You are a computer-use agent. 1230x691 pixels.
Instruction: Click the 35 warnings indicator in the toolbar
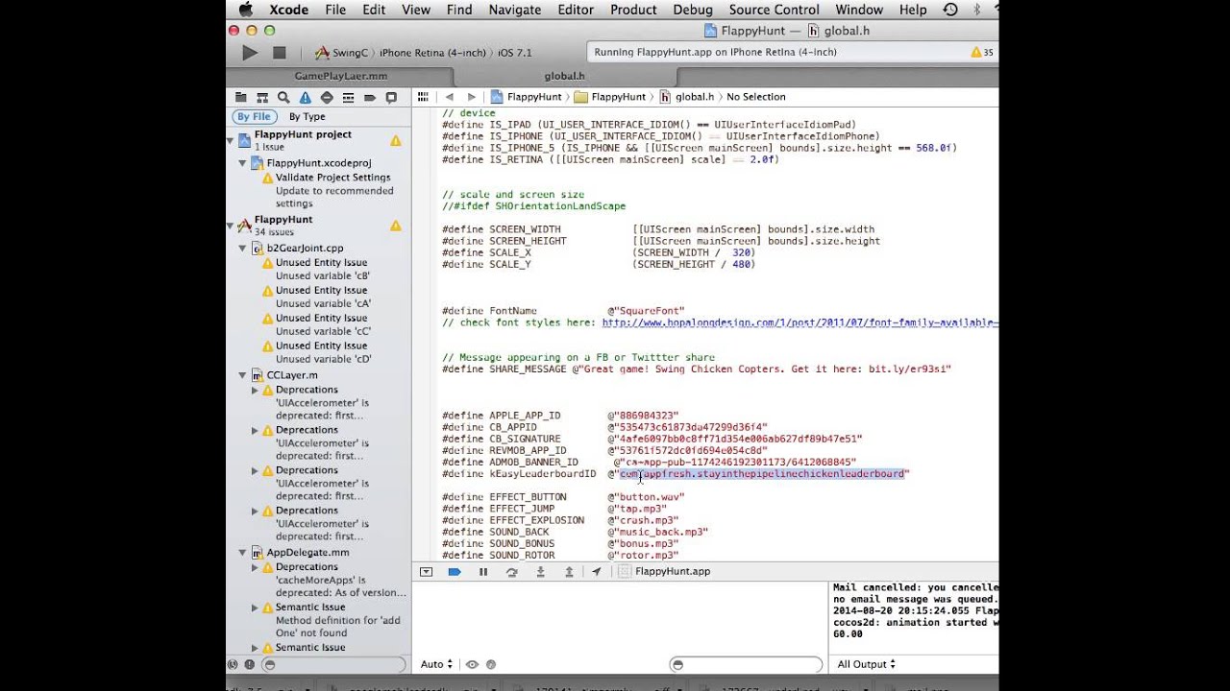982,53
